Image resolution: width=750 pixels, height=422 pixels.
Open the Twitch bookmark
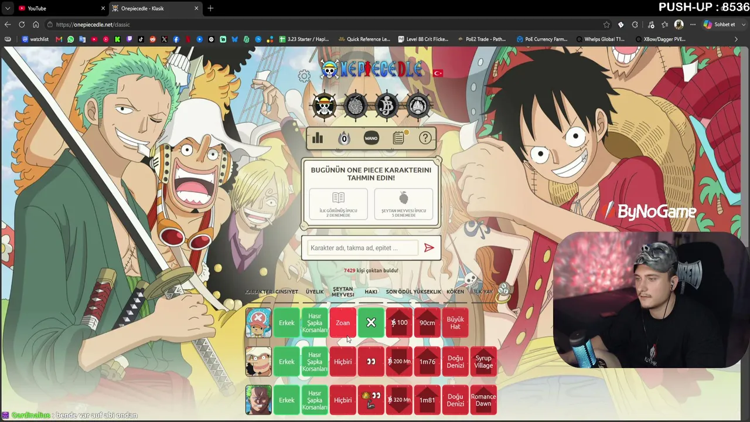point(129,39)
